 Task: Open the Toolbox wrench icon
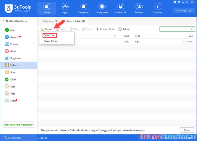[139, 7]
